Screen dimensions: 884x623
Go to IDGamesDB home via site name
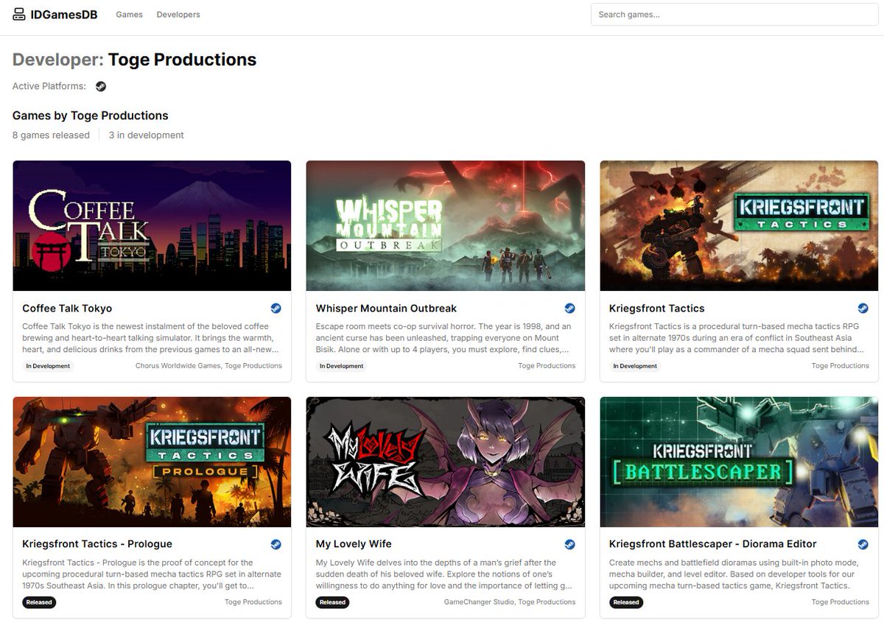[64, 15]
